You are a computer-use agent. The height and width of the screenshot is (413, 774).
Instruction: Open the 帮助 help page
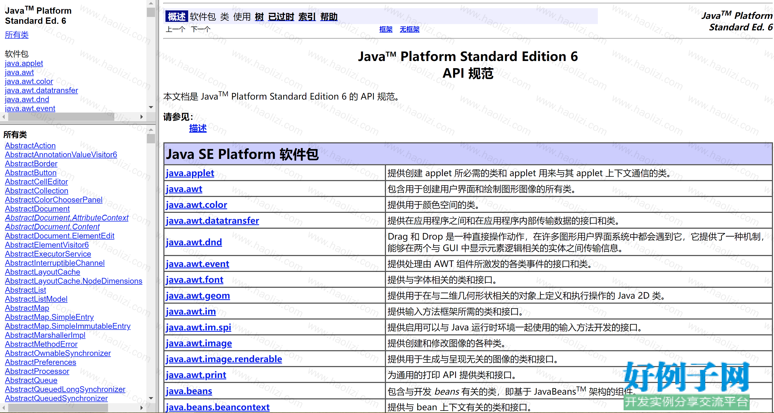point(329,16)
